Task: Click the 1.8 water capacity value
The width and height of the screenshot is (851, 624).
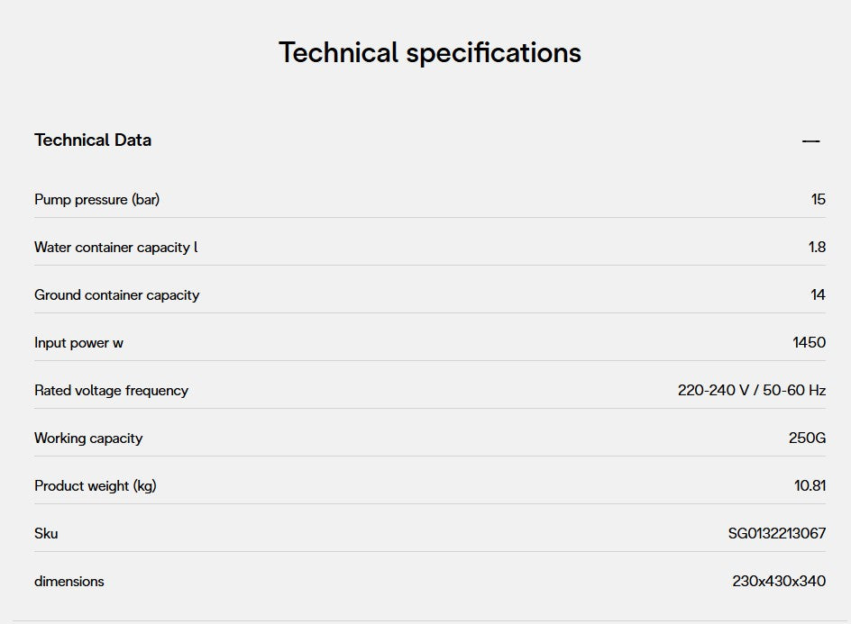Action: [817, 248]
